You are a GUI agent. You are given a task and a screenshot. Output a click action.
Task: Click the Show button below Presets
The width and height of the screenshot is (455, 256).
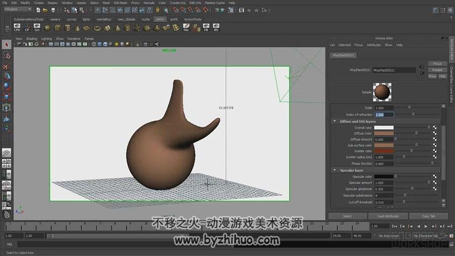pyautogui.click(x=432, y=76)
